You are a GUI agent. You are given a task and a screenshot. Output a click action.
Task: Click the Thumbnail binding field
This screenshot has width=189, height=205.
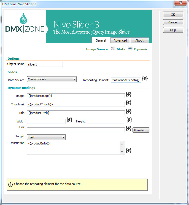(76, 104)
